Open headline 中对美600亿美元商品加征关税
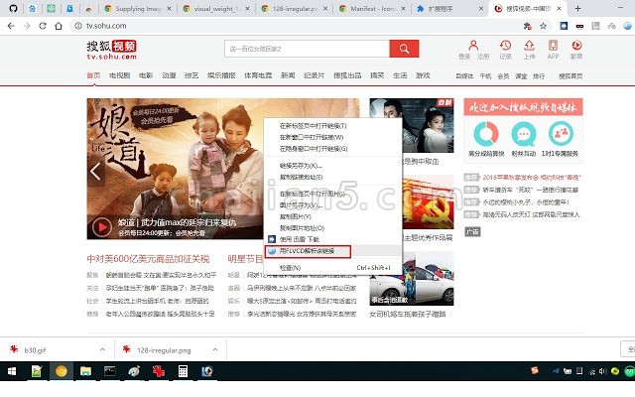Image resolution: width=635 pixels, height=397 pixels. pyautogui.click(x=148, y=258)
